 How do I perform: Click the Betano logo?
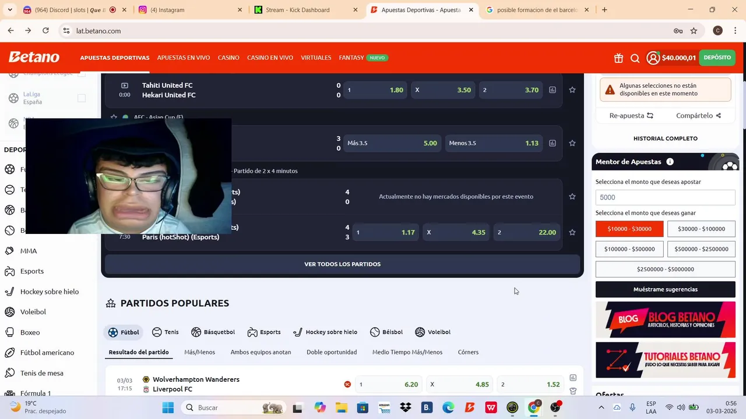[x=34, y=57]
